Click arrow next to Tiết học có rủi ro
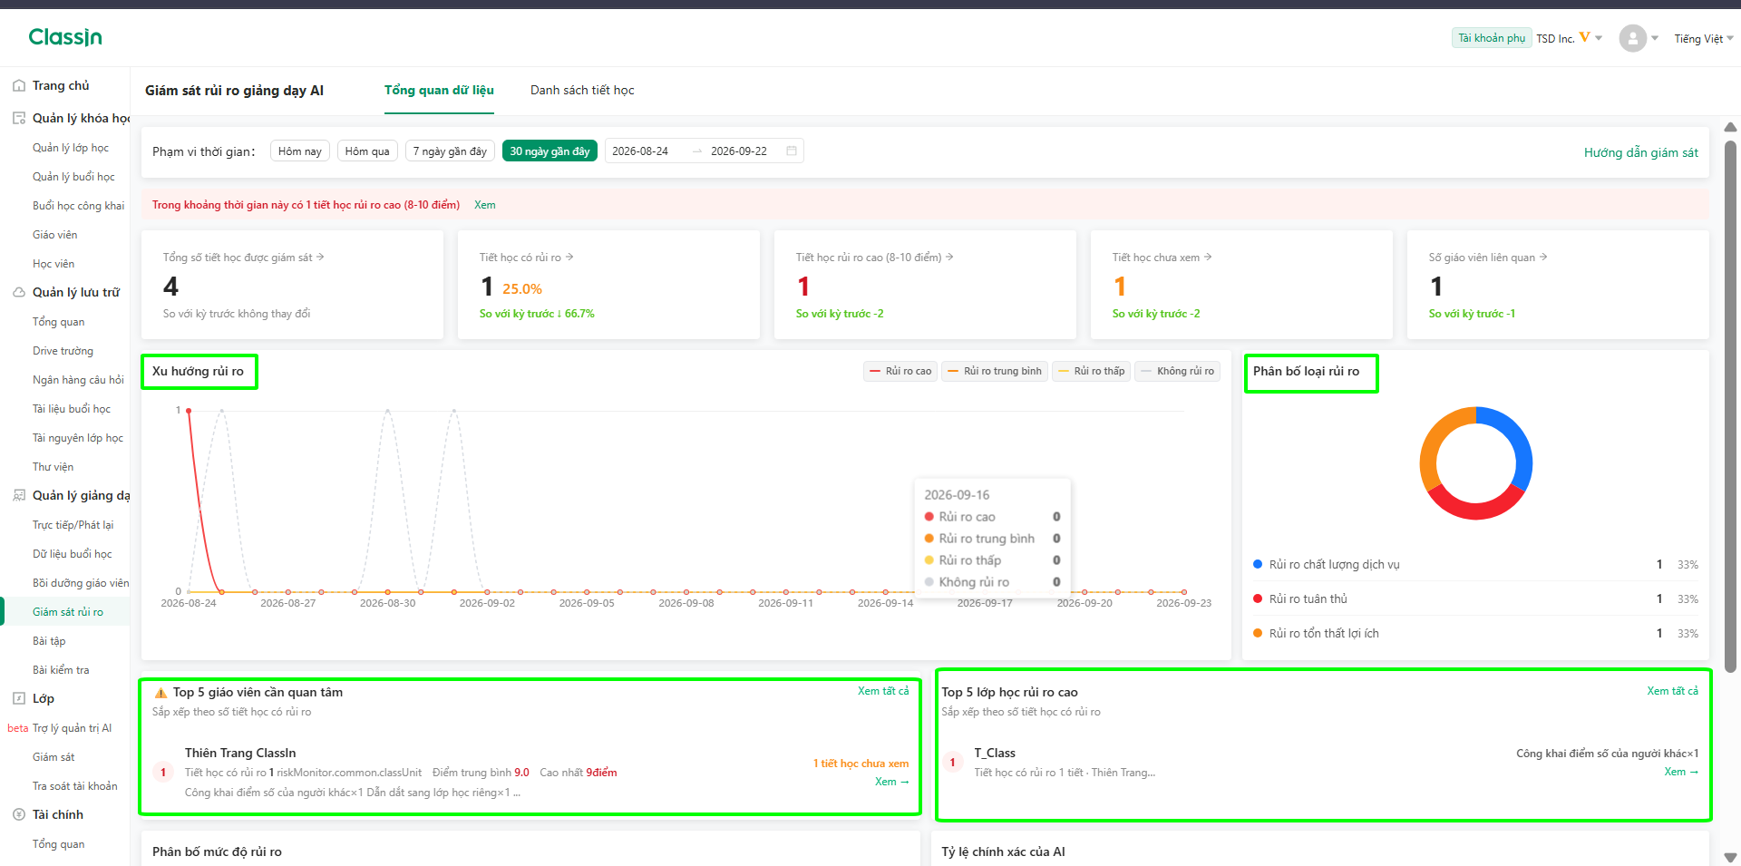Image resolution: width=1741 pixels, height=866 pixels. click(x=569, y=257)
